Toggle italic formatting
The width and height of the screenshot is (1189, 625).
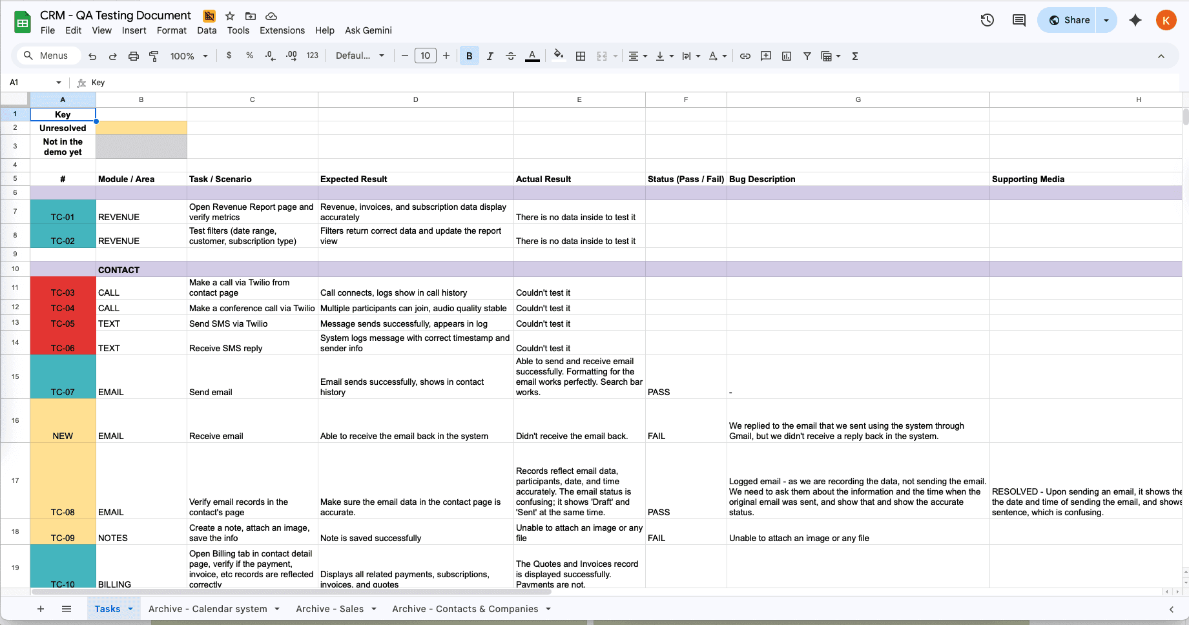(490, 56)
